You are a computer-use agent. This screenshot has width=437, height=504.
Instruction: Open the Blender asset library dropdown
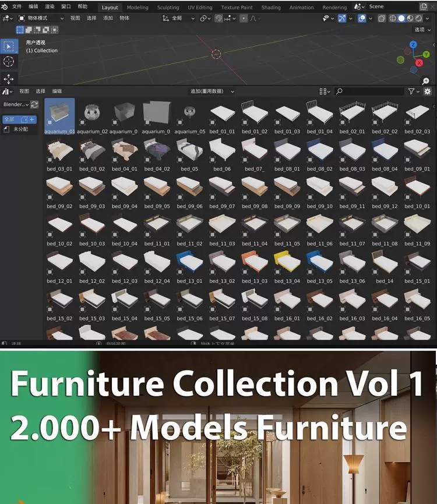click(16, 104)
